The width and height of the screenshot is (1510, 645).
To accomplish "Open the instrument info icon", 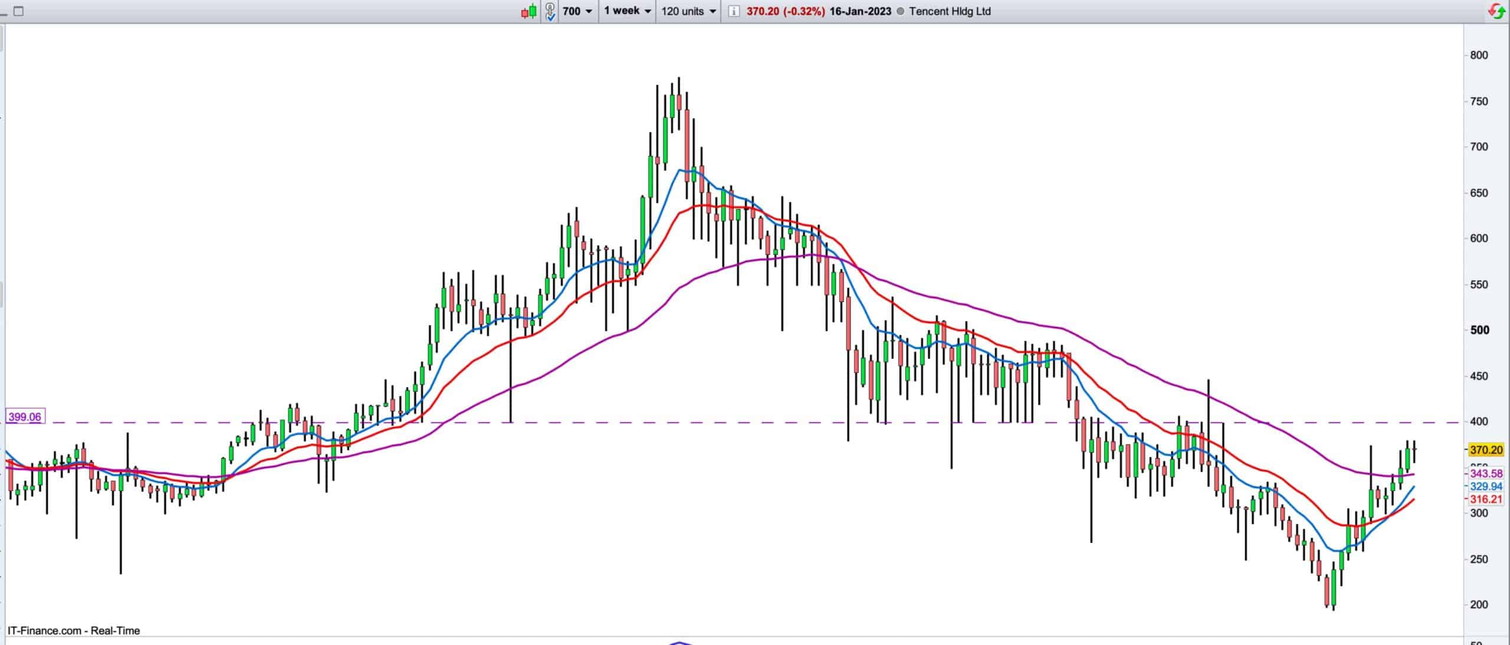I will click(x=733, y=11).
